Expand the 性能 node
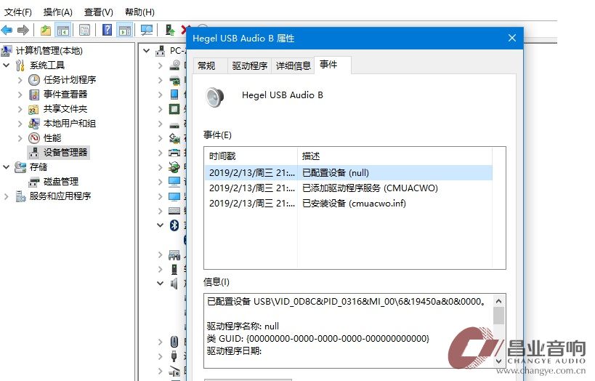Screen dimensions: 595x381 20,138
